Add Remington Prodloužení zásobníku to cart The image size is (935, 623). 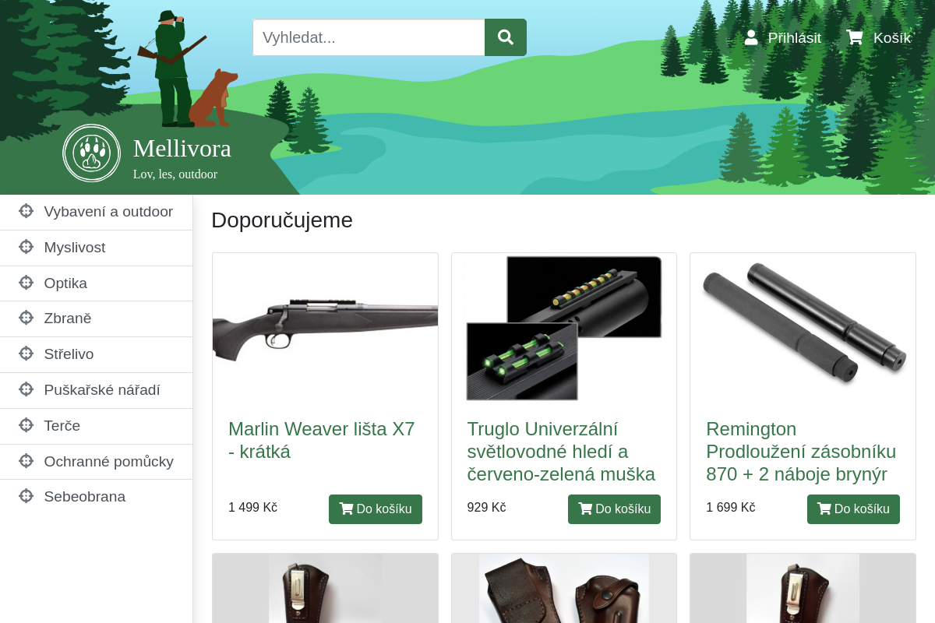click(x=853, y=509)
